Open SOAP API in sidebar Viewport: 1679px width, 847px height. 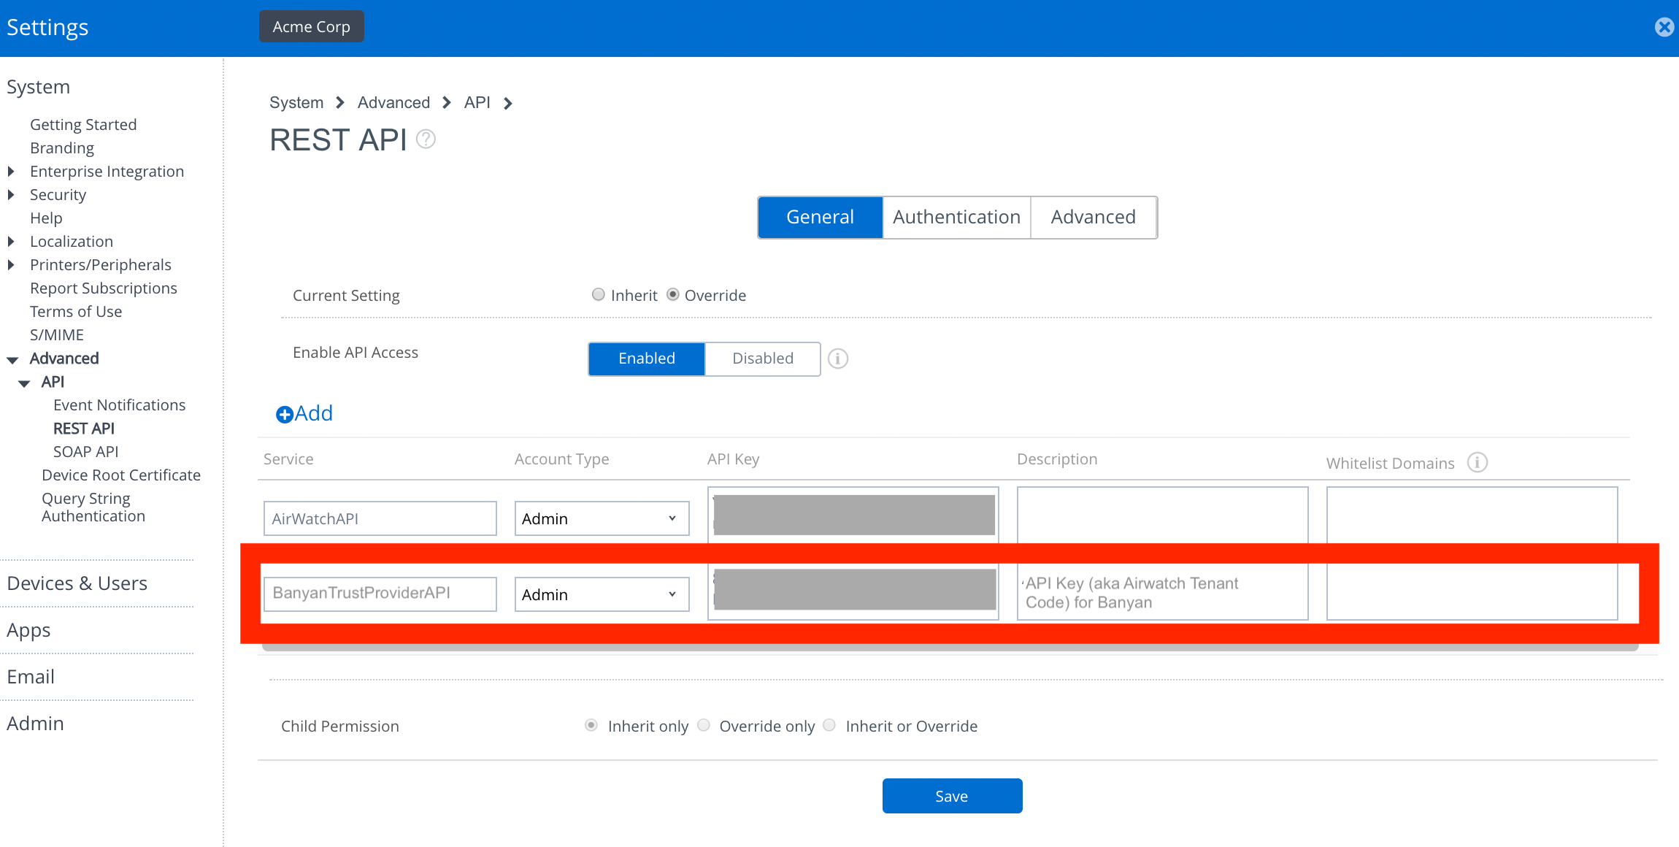[x=85, y=451]
